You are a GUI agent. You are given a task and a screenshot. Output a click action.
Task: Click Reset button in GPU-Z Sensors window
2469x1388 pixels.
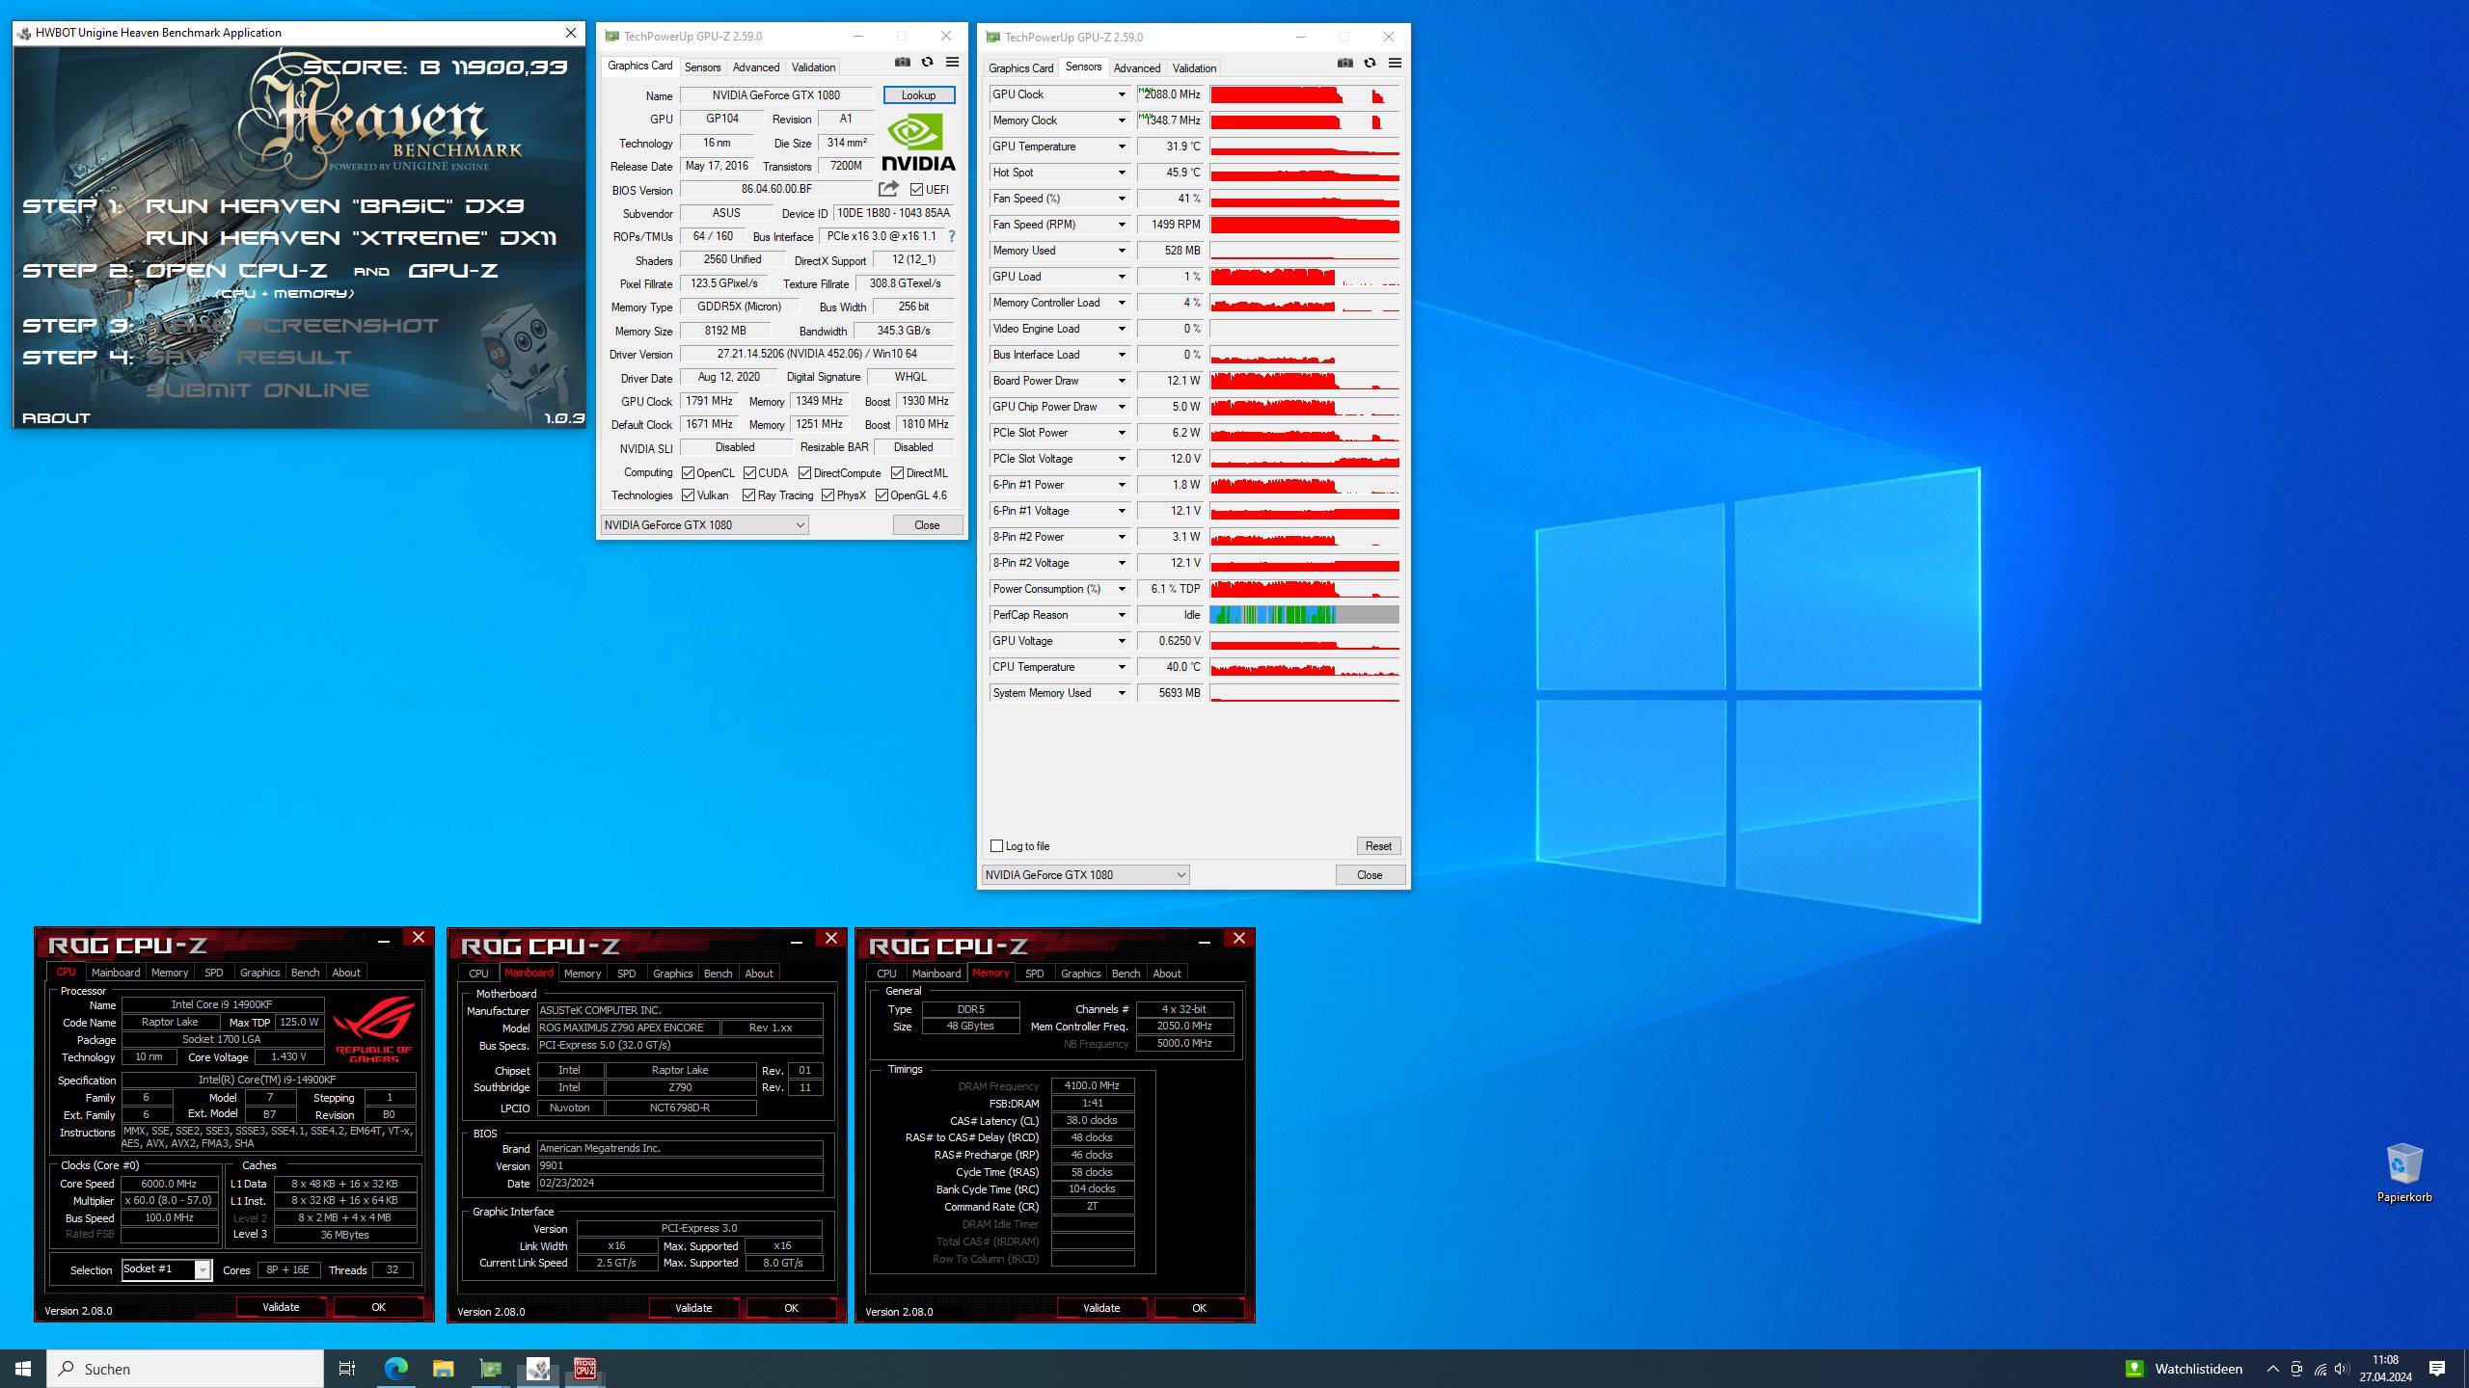1378,846
